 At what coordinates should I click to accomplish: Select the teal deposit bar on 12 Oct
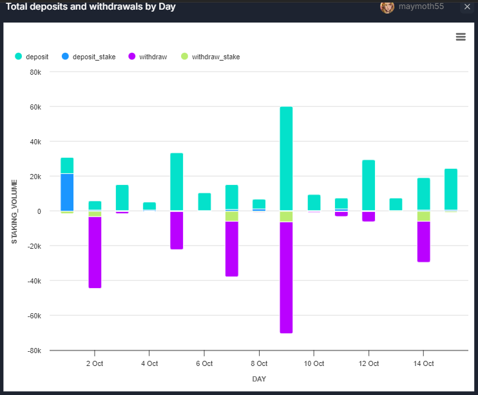368,185
